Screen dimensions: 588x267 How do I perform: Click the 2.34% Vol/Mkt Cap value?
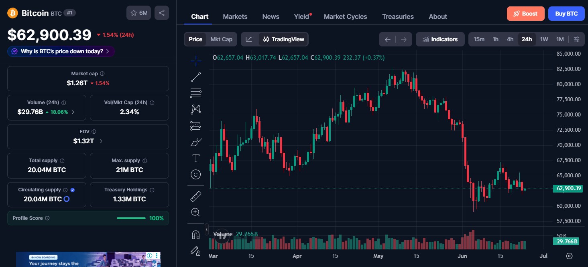pyautogui.click(x=129, y=112)
